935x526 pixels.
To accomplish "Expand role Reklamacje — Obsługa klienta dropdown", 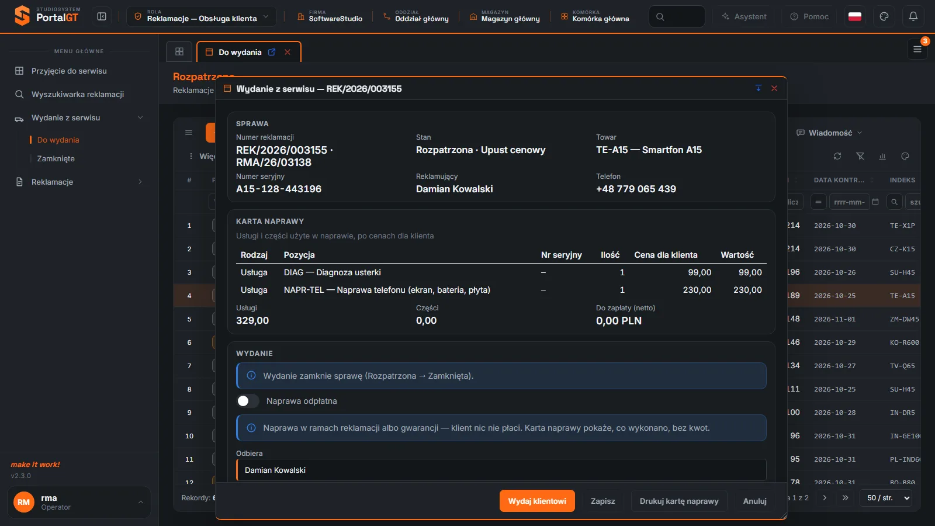I will click(x=202, y=16).
